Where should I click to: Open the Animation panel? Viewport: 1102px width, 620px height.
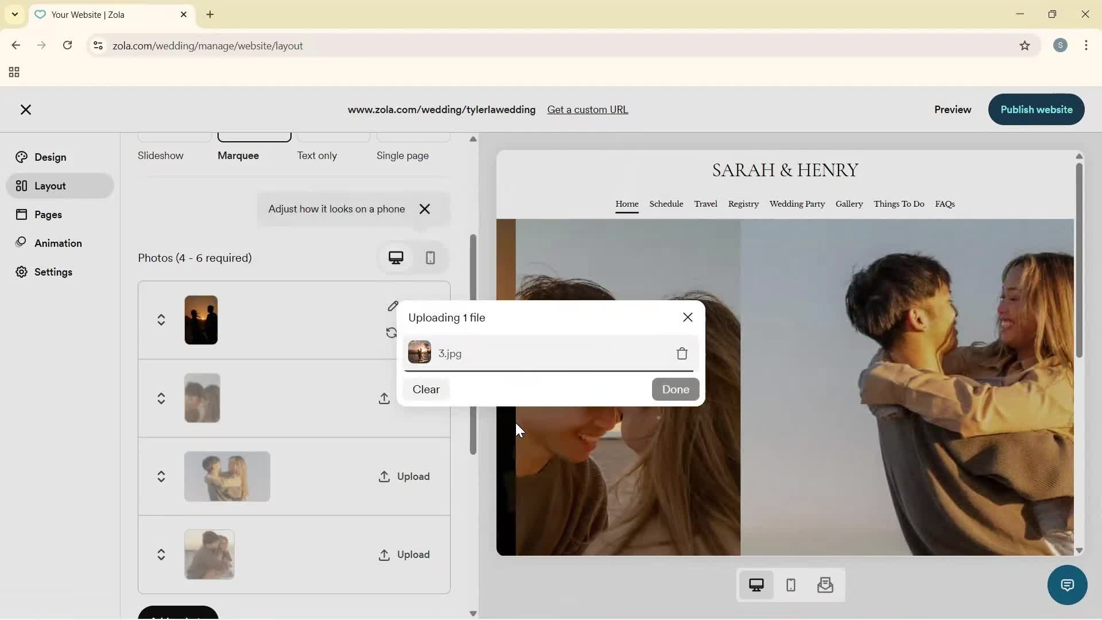[59, 243]
